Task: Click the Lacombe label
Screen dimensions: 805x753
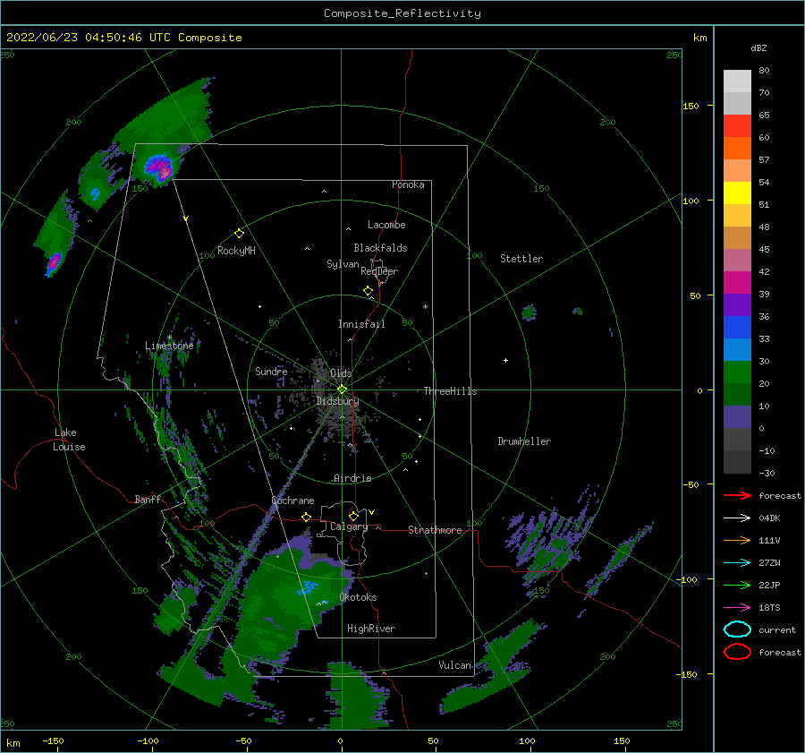Action: click(x=386, y=225)
